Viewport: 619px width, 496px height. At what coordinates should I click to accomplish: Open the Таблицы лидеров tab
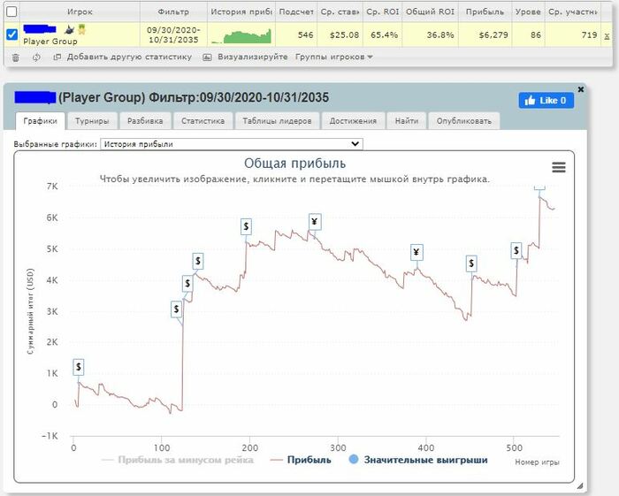pos(277,121)
